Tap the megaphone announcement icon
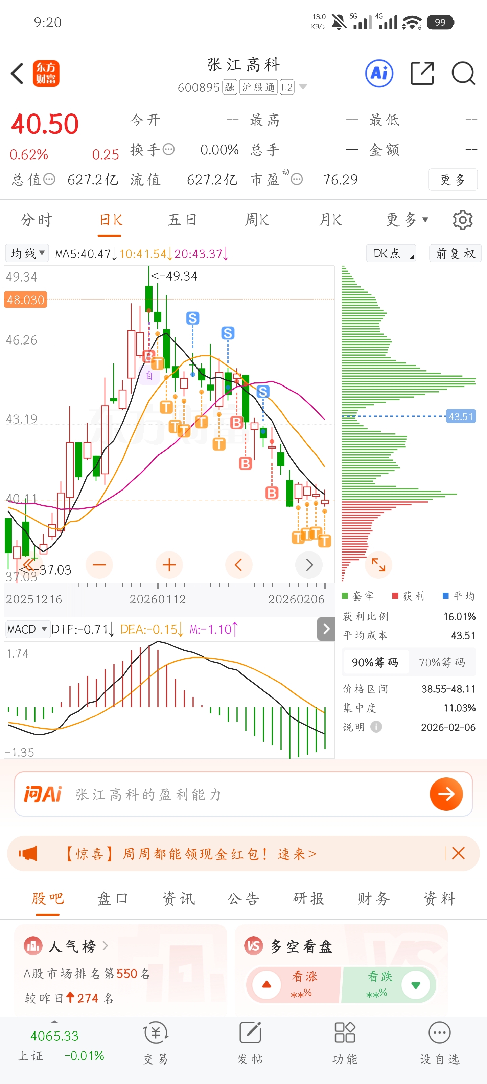 [x=28, y=853]
